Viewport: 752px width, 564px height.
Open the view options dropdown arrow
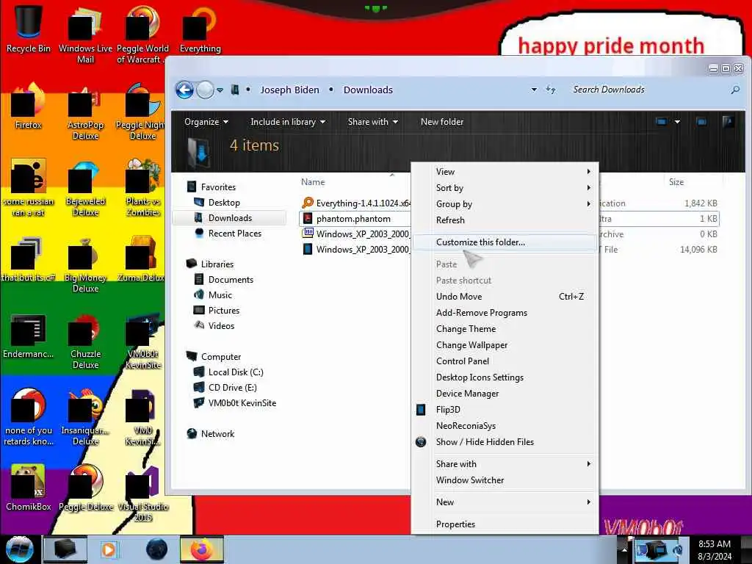[677, 122]
